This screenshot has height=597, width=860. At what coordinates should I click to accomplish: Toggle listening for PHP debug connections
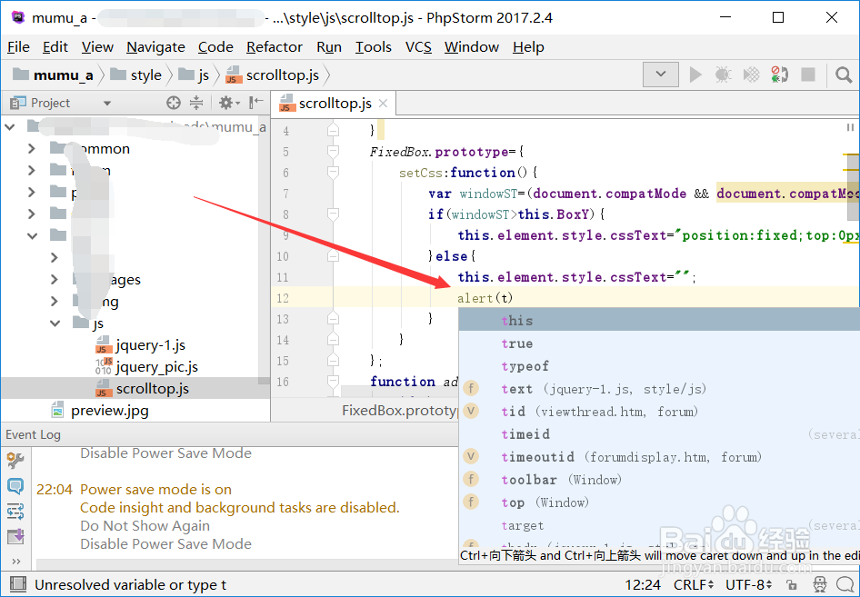[780, 75]
